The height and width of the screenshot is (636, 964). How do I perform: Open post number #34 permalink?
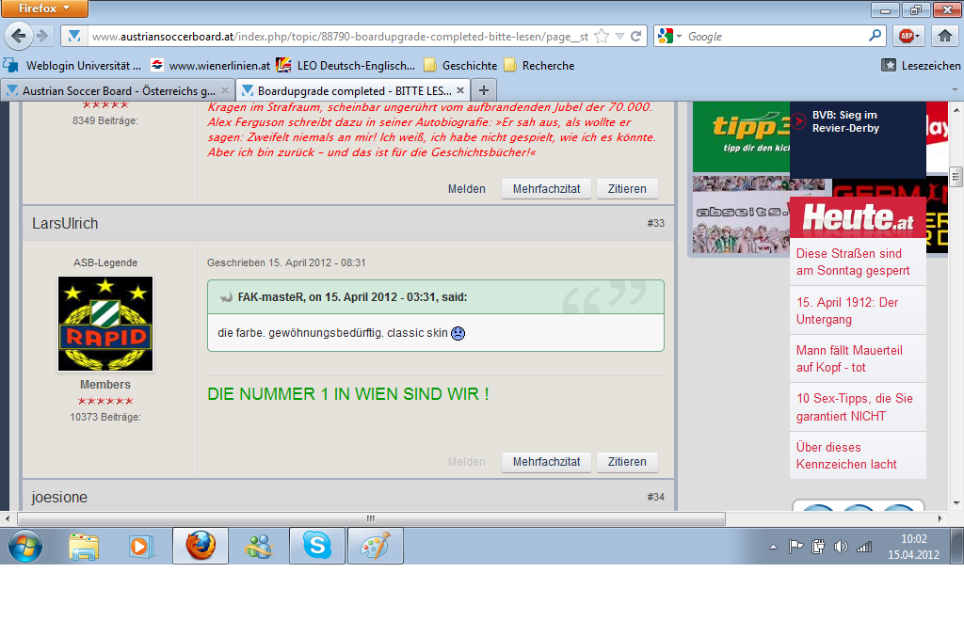(655, 497)
